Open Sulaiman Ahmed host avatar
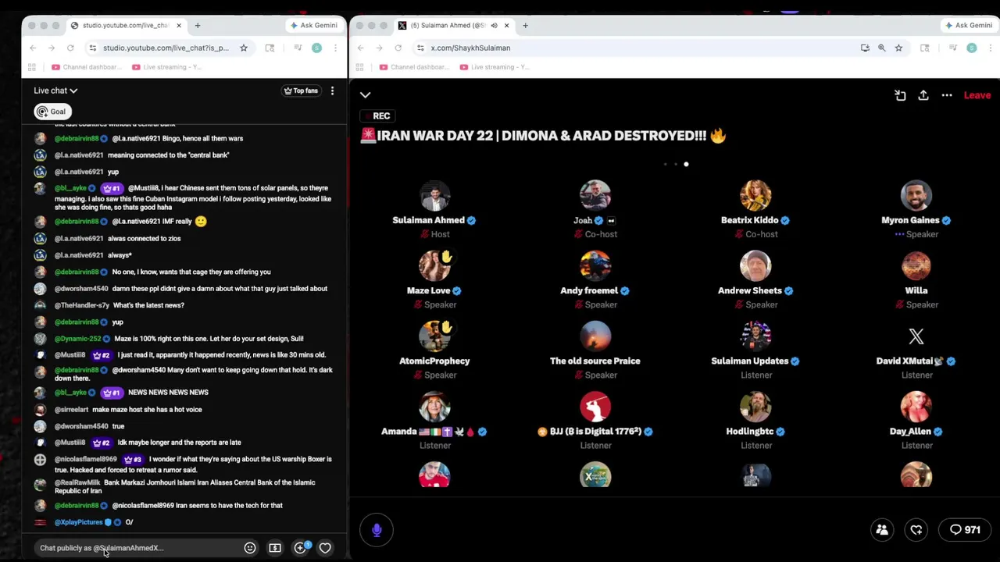The width and height of the screenshot is (1000, 562). pyautogui.click(x=434, y=196)
